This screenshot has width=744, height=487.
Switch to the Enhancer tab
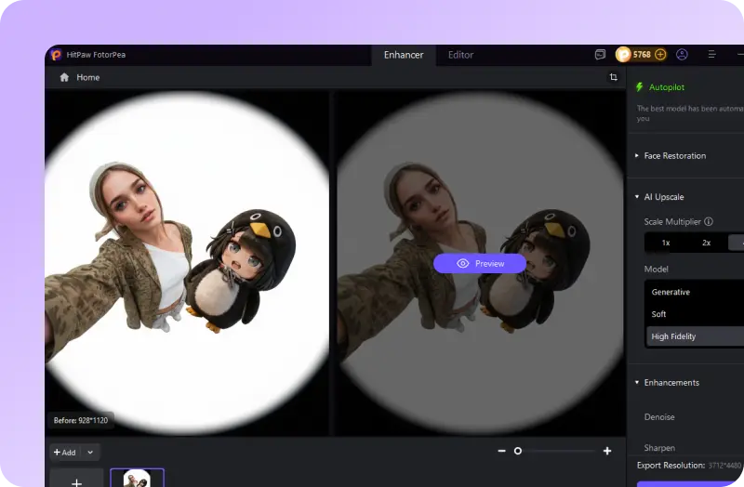tap(404, 55)
